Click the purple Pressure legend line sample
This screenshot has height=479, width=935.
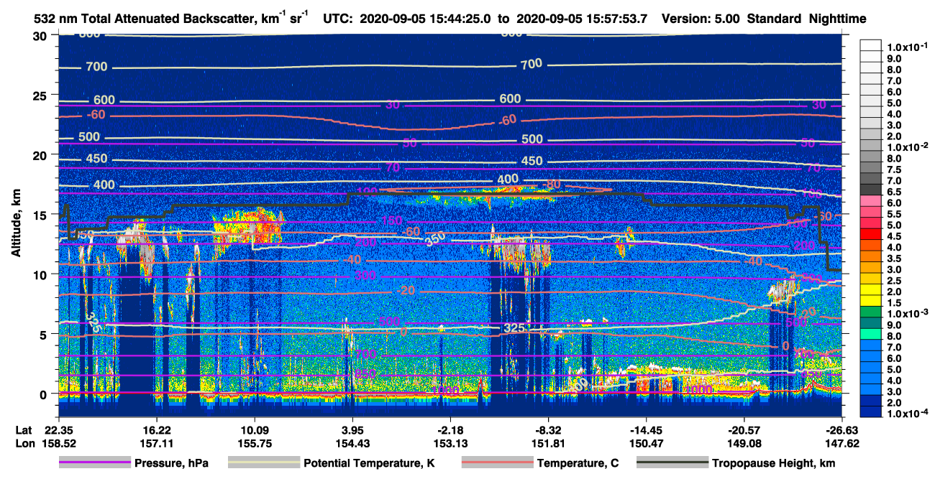pos(96,463)
